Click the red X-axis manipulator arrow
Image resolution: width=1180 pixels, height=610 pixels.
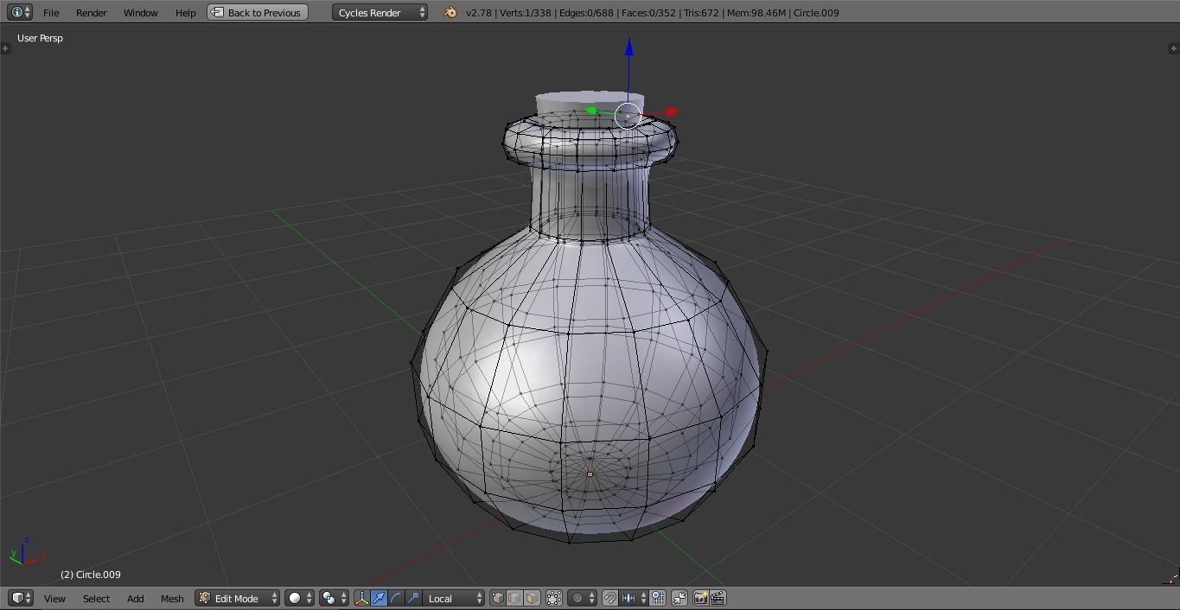click(672, 111)
